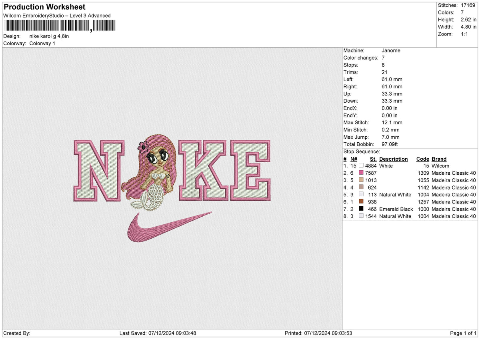Click the 'Brand' column header

coord(439,159)
